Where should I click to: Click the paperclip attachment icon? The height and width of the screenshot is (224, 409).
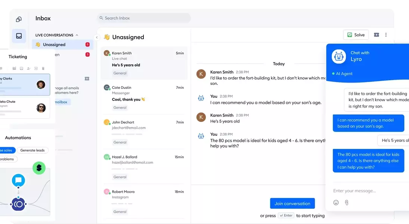point(347,202)
